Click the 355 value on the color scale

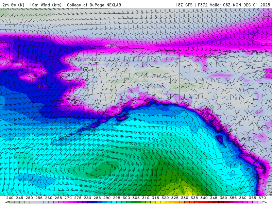click(x=233, y=198)
